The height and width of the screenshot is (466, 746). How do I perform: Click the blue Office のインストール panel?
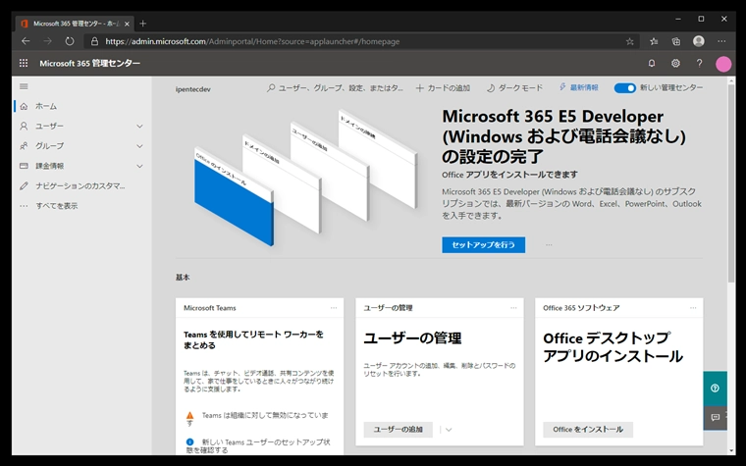point(234,202)
